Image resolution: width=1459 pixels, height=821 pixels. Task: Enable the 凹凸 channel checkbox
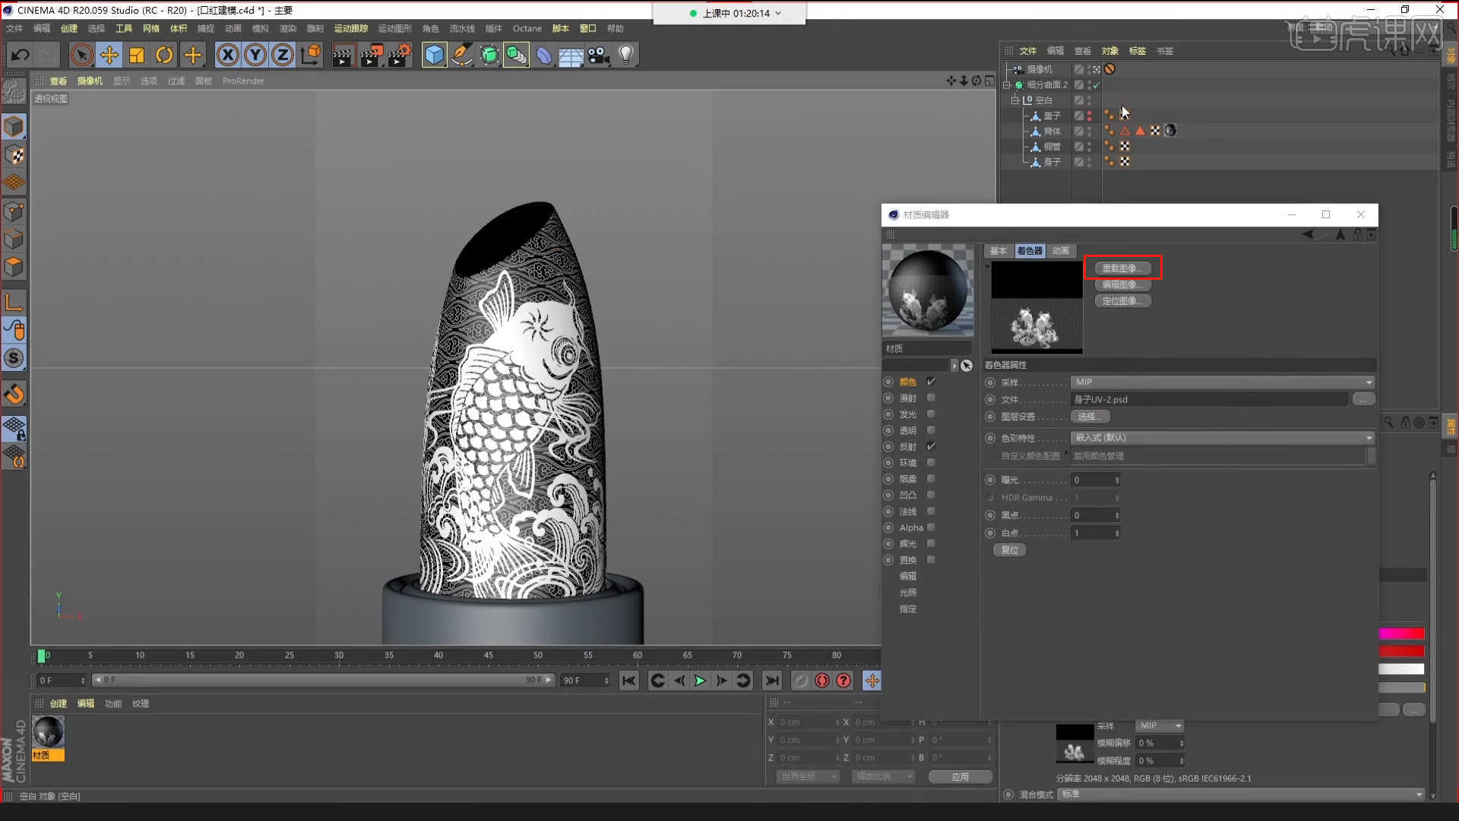point(931,495)
